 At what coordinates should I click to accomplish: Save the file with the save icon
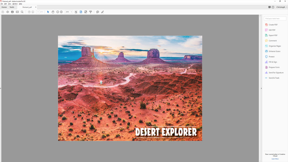pyautogui.click(x=3, y=12)
